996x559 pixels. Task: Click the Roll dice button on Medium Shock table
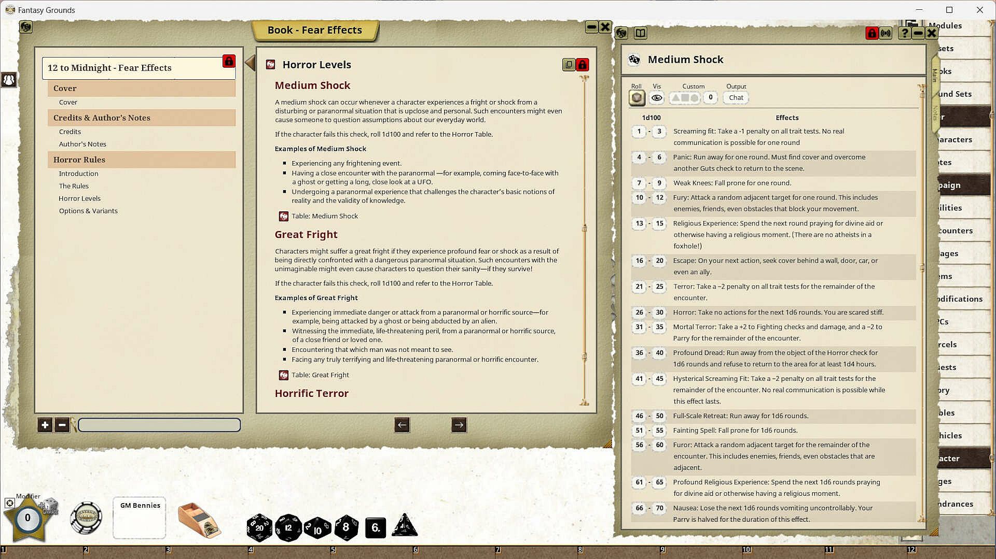(x=637, y=97)
